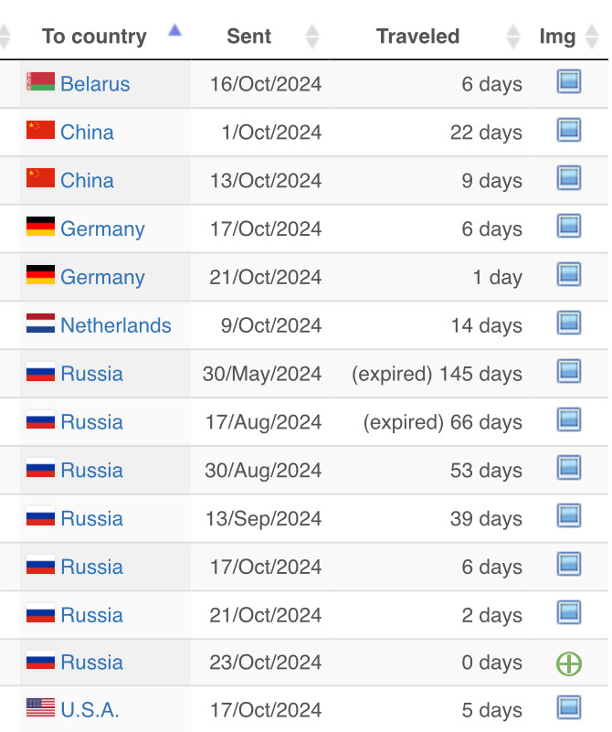Click Russia link in 30/May/2024 row
The image size is (612, 732).
tap(91, 374)
